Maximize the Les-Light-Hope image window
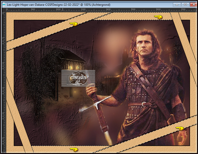The width and height of the screenshot is (198, 154). click(185, 5)
